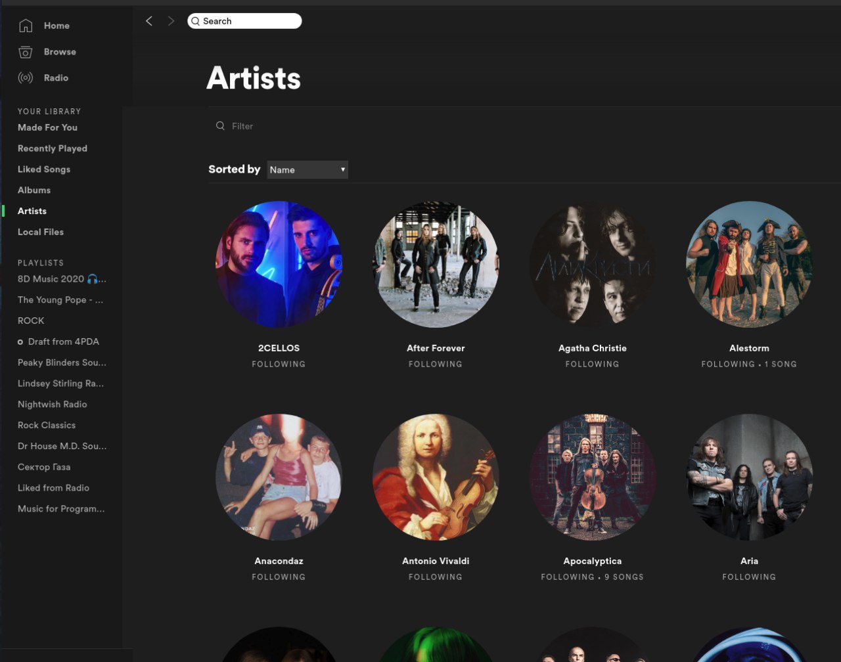Screen dimensions: 841x662
Task: Select Artists in Your Library
Action: [x=32, y=211]
